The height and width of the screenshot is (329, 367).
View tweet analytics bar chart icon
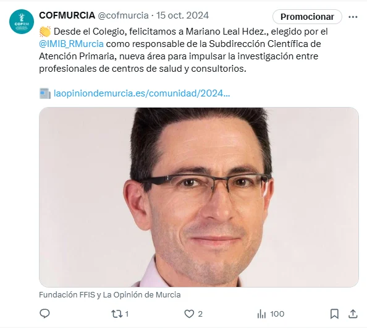pos(262,314)
